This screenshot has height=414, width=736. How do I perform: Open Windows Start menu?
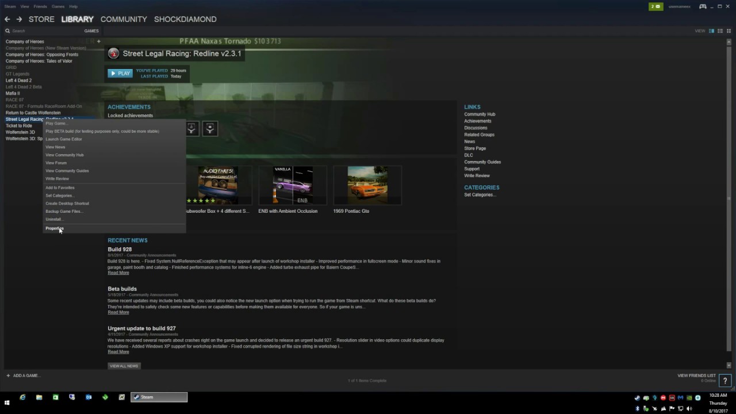pos(7,402)
